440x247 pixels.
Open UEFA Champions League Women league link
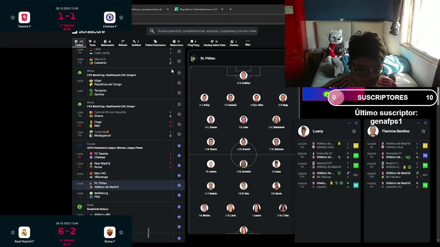tap(115, 148)
